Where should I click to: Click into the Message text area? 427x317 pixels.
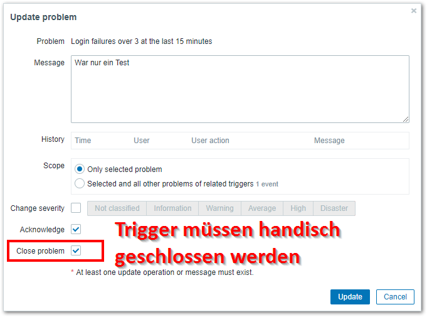coord(240,89)
